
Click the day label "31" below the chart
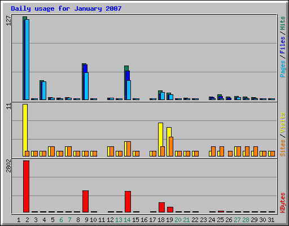pos(271,220)
